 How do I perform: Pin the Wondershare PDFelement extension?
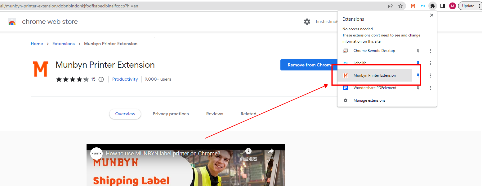tap(418, 88)
